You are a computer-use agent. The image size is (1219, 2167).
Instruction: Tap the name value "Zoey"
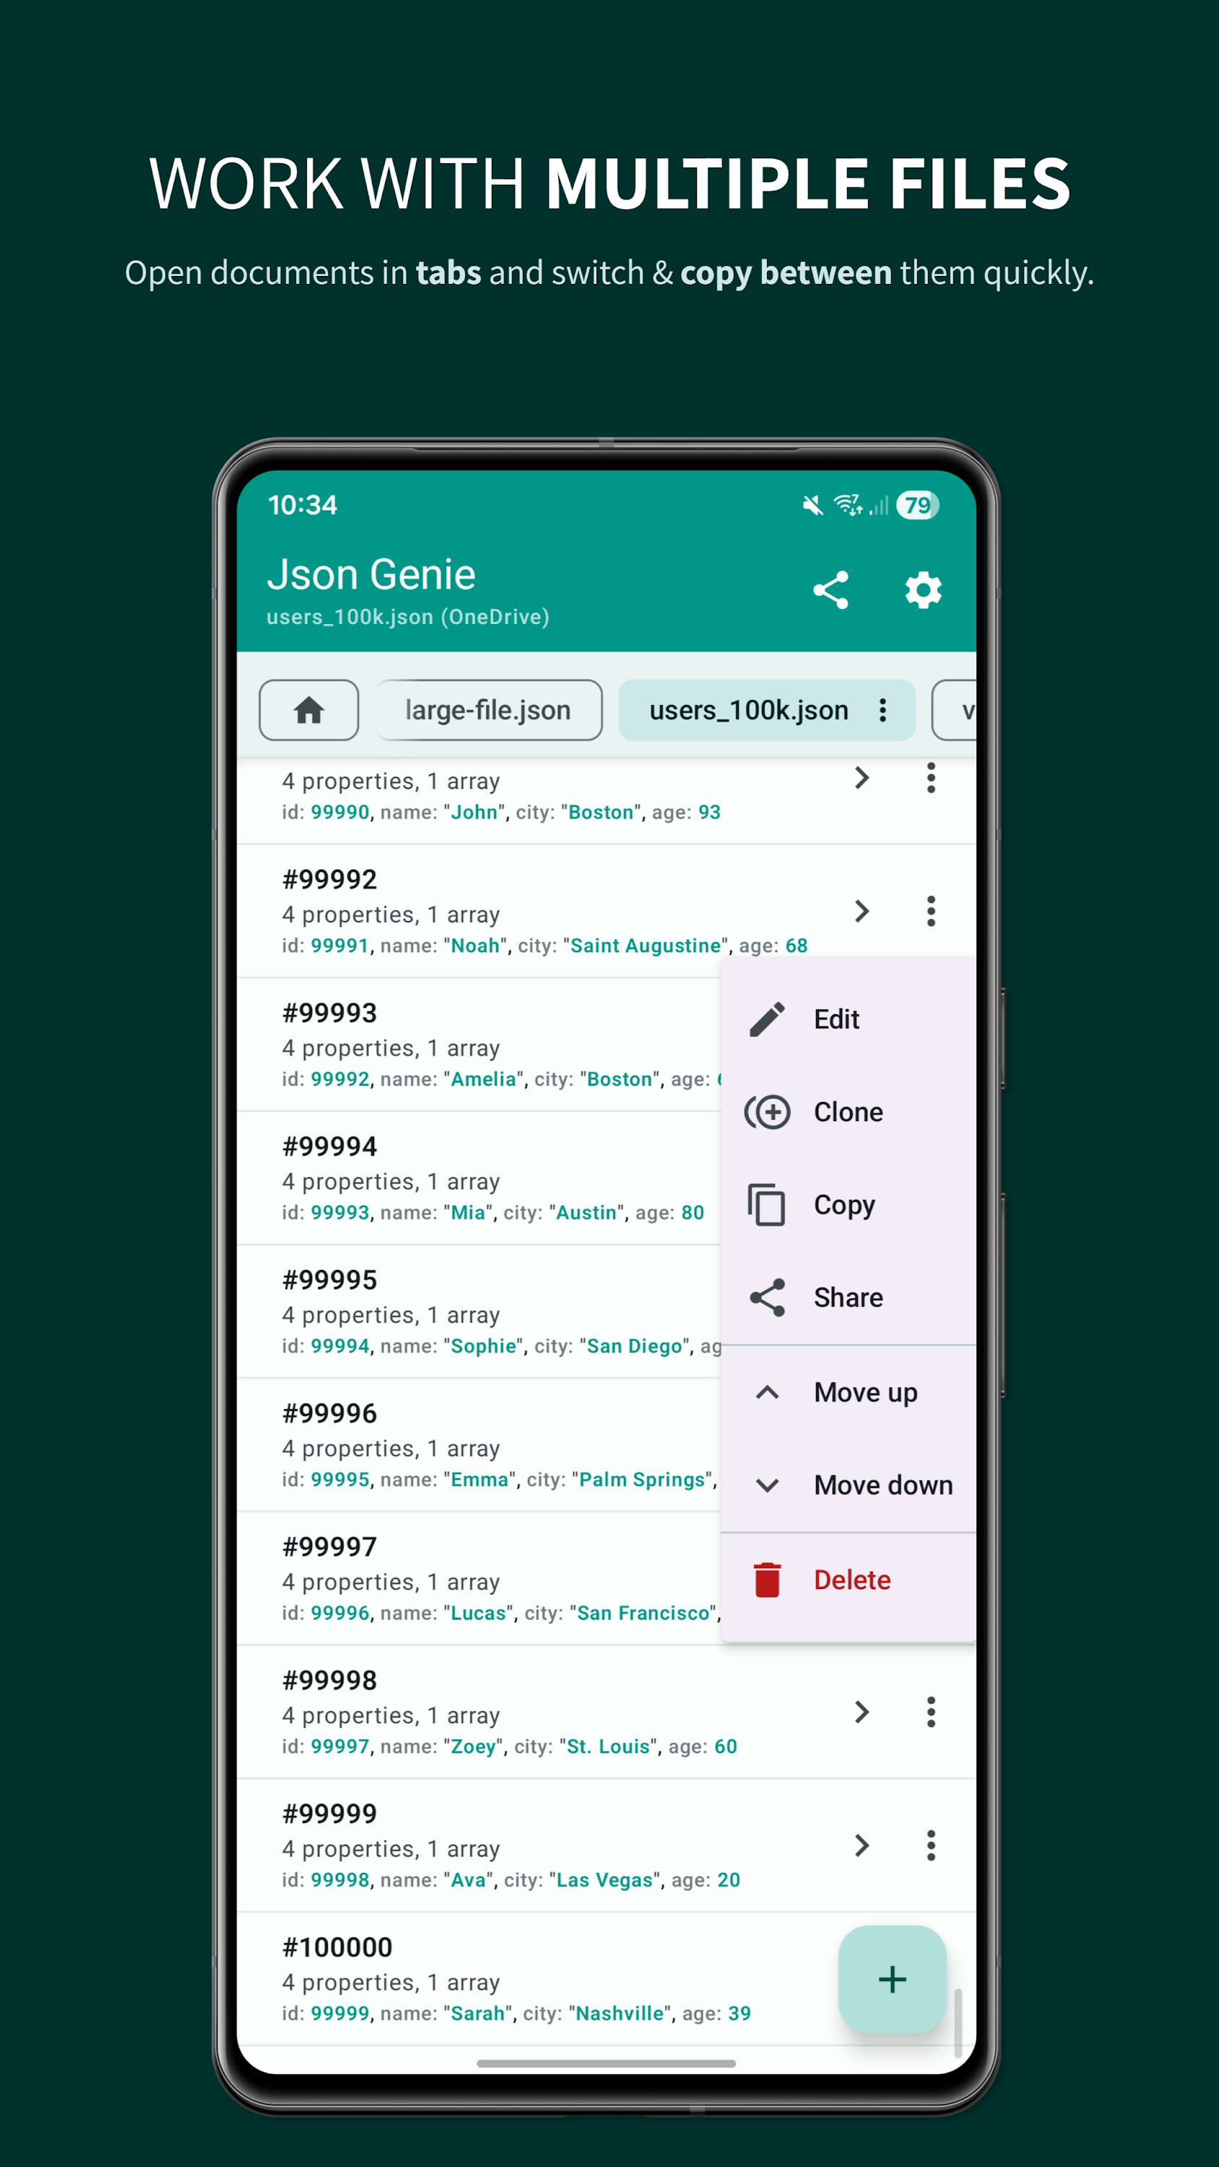[x=473, y=1747]
